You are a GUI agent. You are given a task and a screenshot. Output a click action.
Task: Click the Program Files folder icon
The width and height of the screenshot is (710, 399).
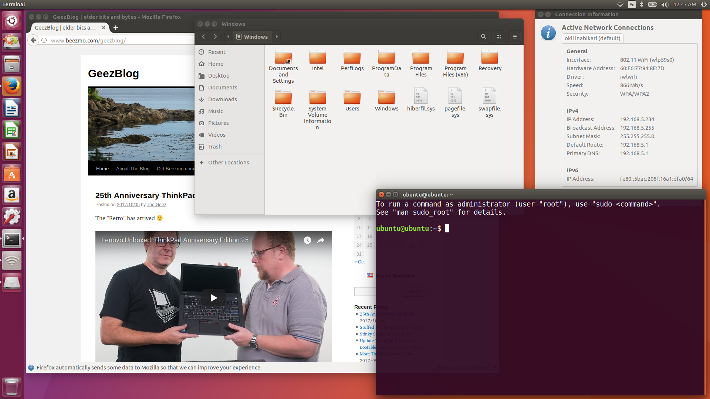[420, 58]
